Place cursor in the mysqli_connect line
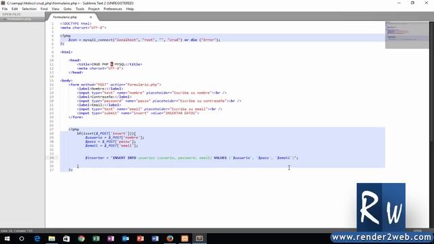The image size is (434, 244). [x=144, y=40]
